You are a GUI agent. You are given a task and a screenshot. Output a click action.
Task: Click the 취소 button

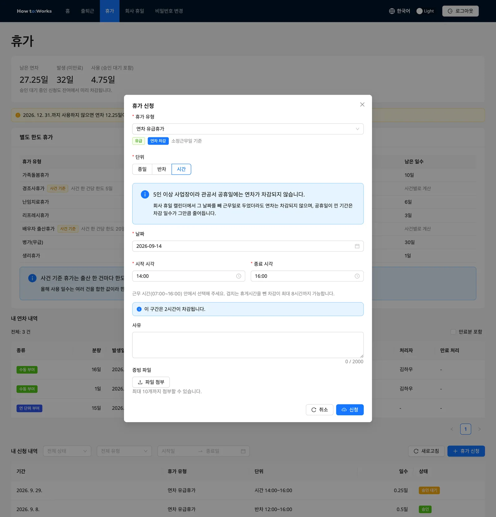(320, 410)
